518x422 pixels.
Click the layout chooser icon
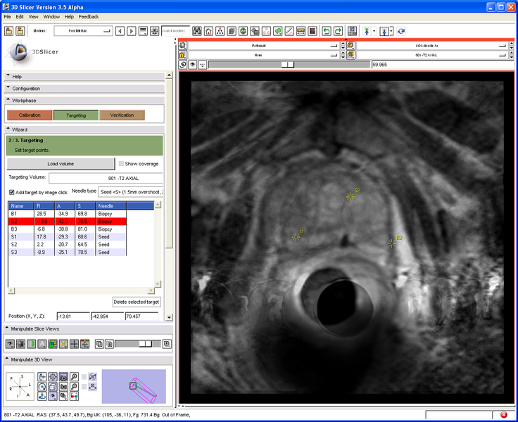click(x=352, y=31)
